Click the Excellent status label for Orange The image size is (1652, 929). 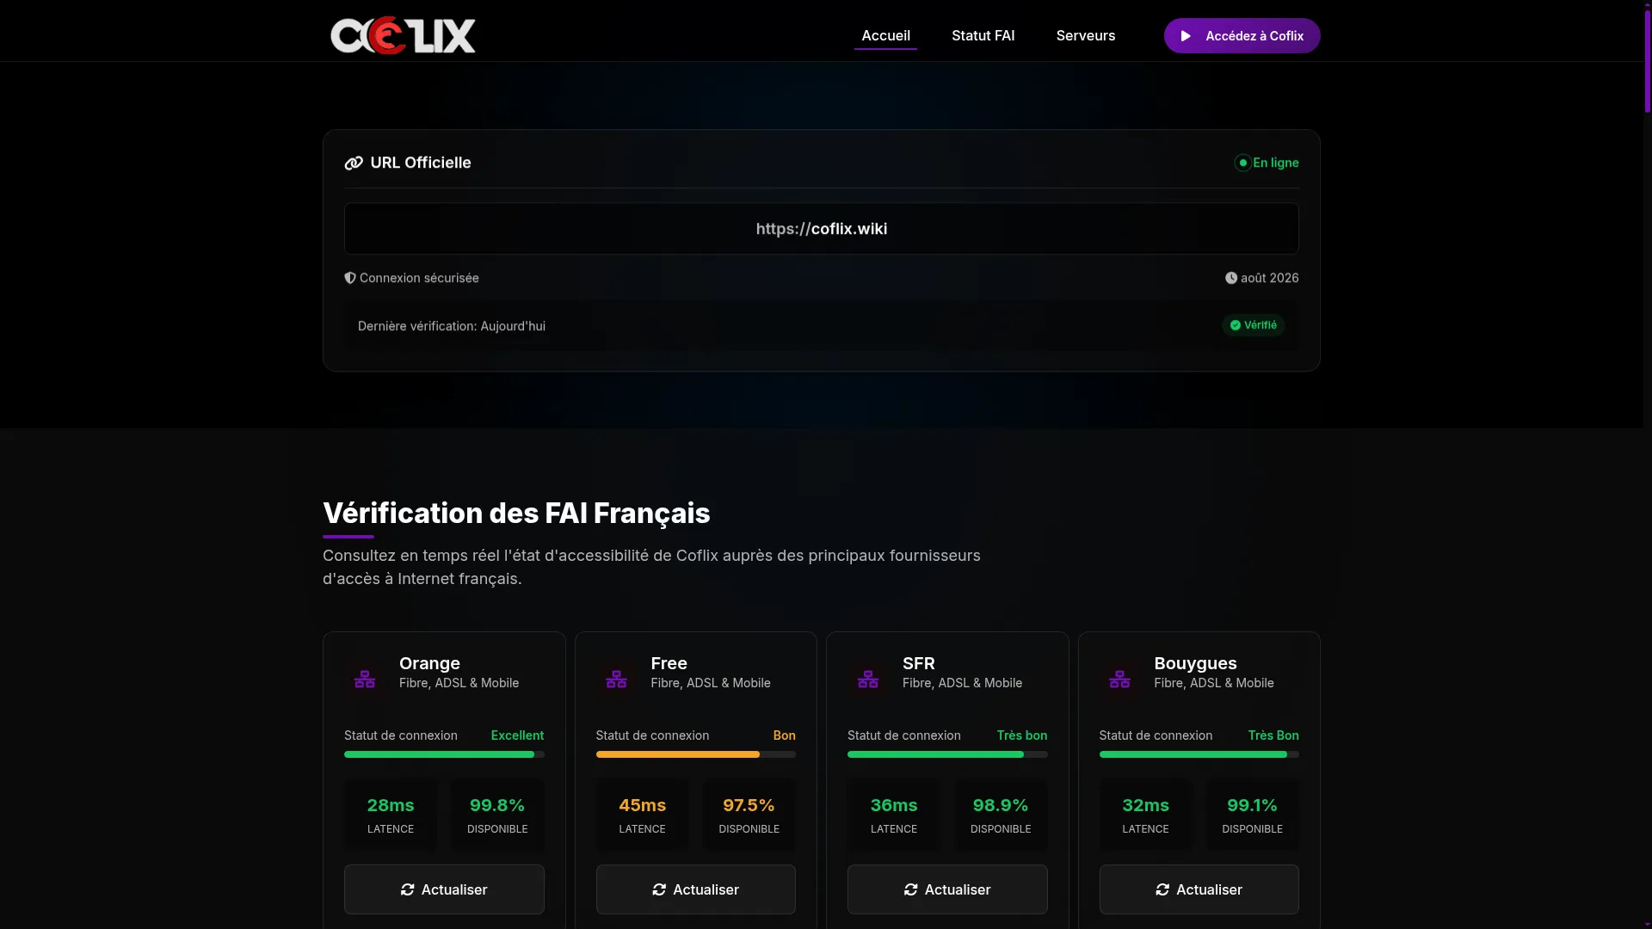pos(517,735)
